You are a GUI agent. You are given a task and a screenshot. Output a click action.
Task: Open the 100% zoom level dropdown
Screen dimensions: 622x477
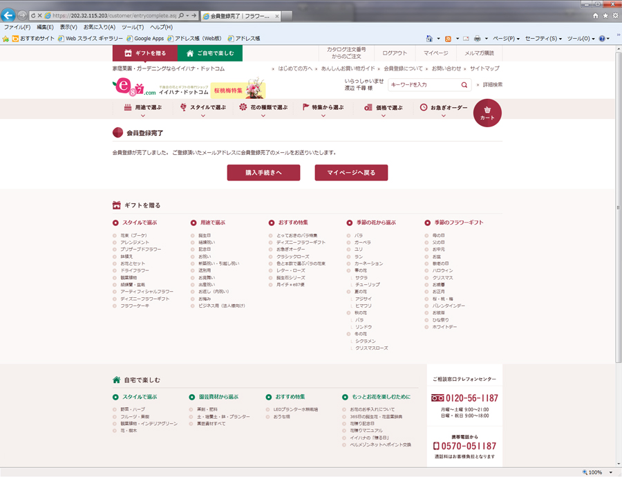[610, 472]
